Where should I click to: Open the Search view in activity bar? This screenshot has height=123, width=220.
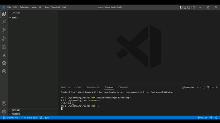(x=4, y=22)
